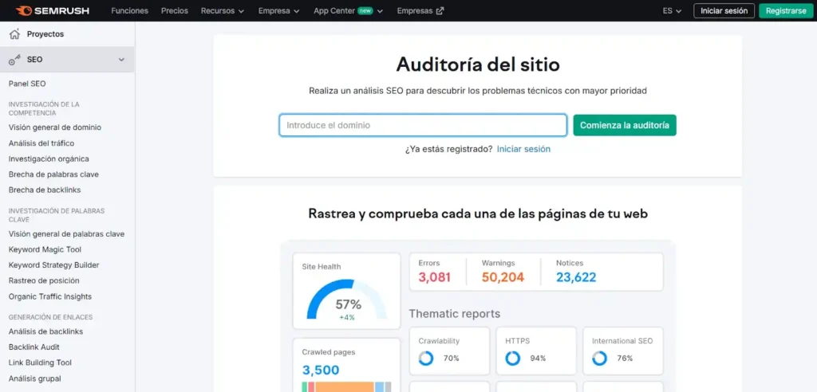
Task: Click the orange crawled pages bar segment
Action: pyautogui.click(x=345, y=386)
